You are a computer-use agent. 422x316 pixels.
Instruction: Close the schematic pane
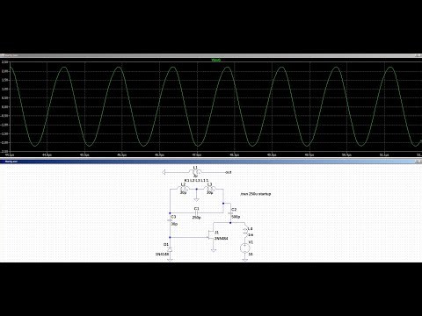420,162
